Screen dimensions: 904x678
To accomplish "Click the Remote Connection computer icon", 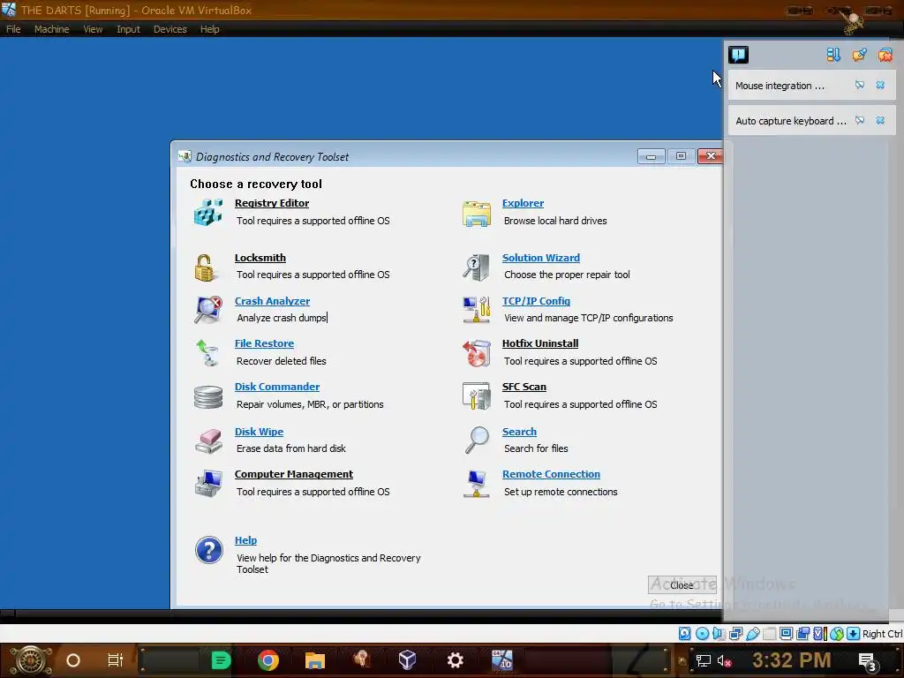I will (476, 483).
